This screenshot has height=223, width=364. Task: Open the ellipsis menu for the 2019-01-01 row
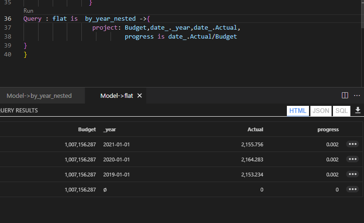click(352, 175)
